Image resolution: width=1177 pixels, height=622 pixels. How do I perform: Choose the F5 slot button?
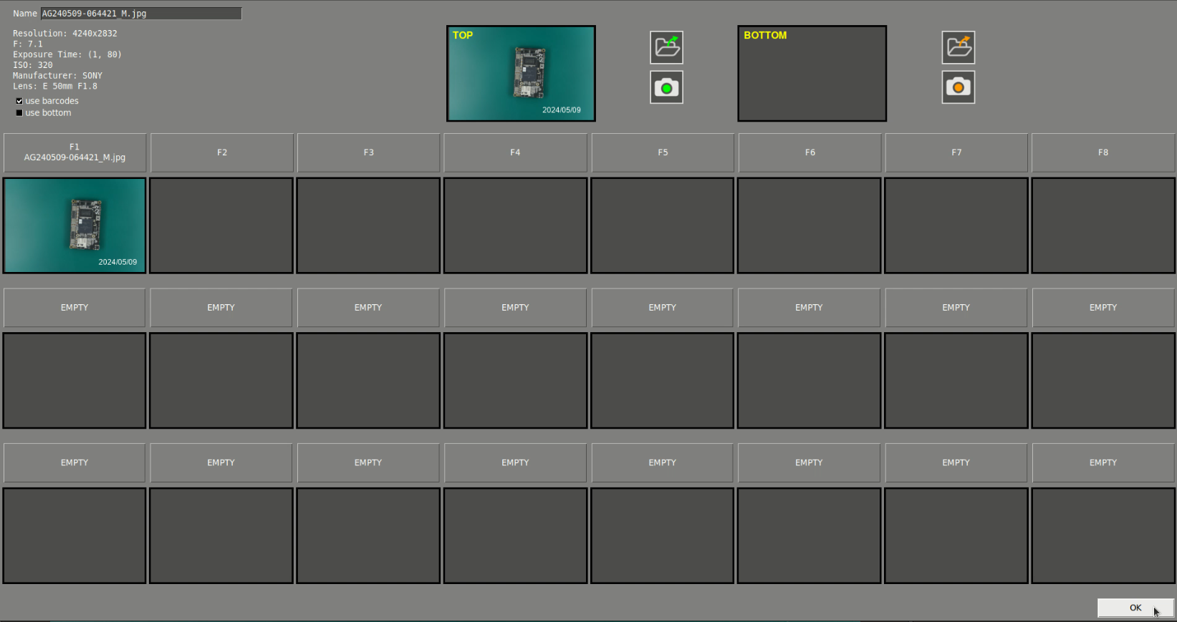point(662,152)
